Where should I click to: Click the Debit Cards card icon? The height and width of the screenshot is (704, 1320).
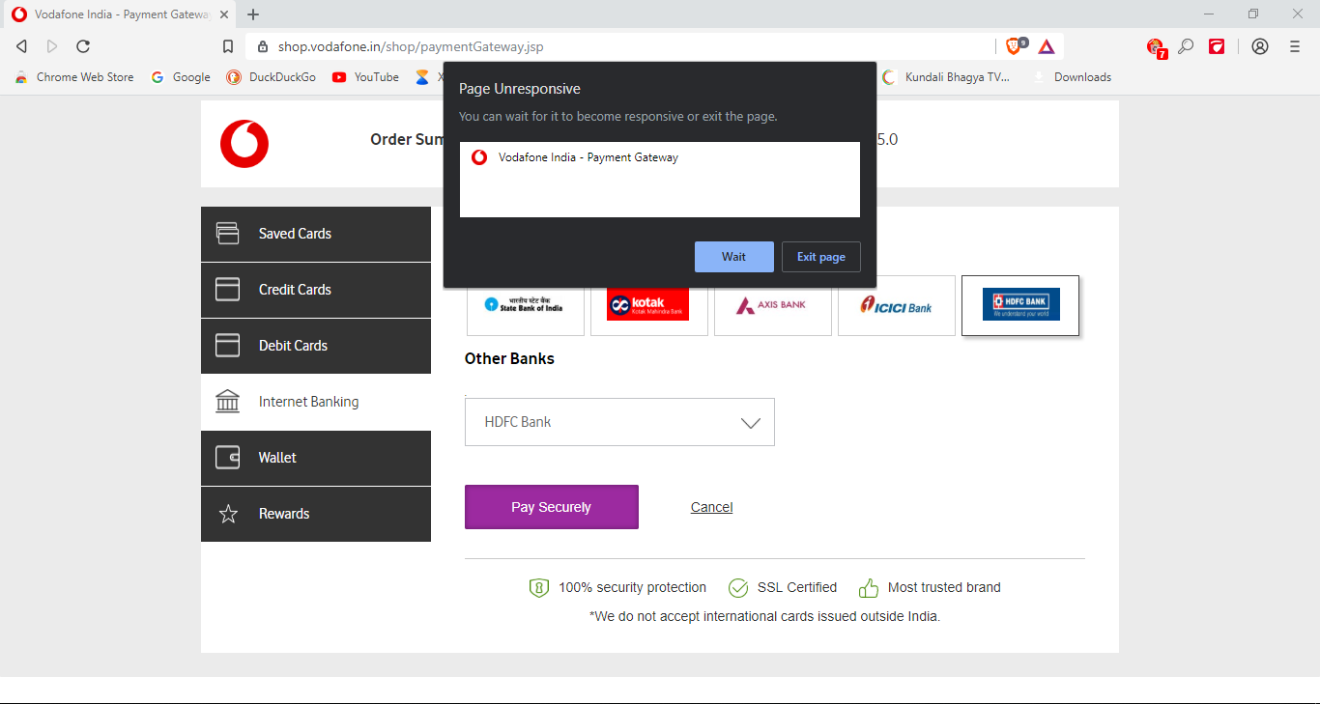tap(228, 346)
